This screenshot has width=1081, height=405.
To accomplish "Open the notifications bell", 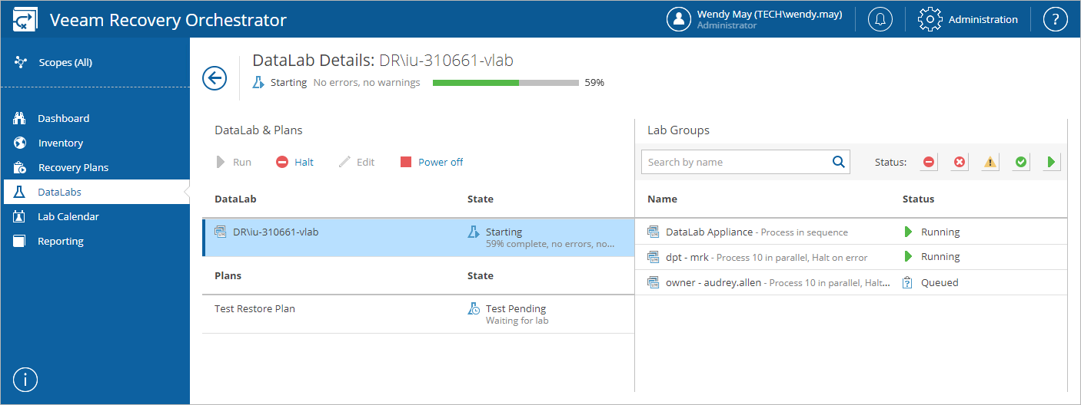I will [x=880, y=19].
